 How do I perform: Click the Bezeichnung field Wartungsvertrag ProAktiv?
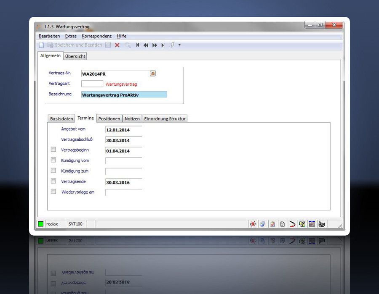[124, 94]
